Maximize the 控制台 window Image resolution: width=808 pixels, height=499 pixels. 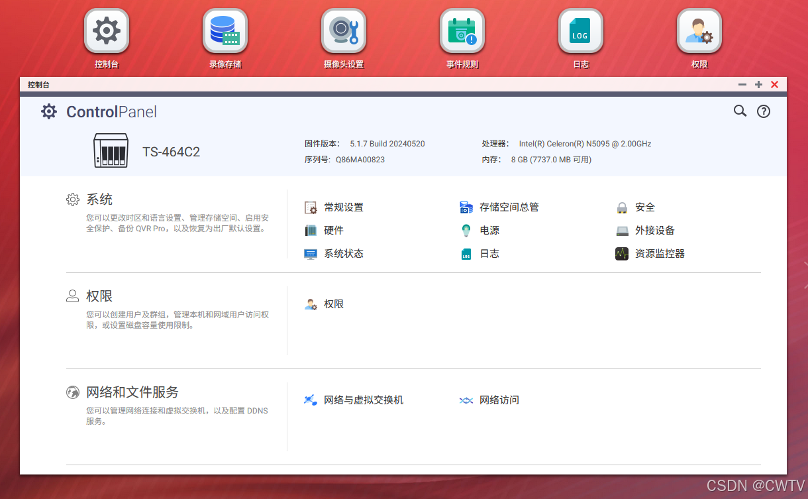pos(758,84)
